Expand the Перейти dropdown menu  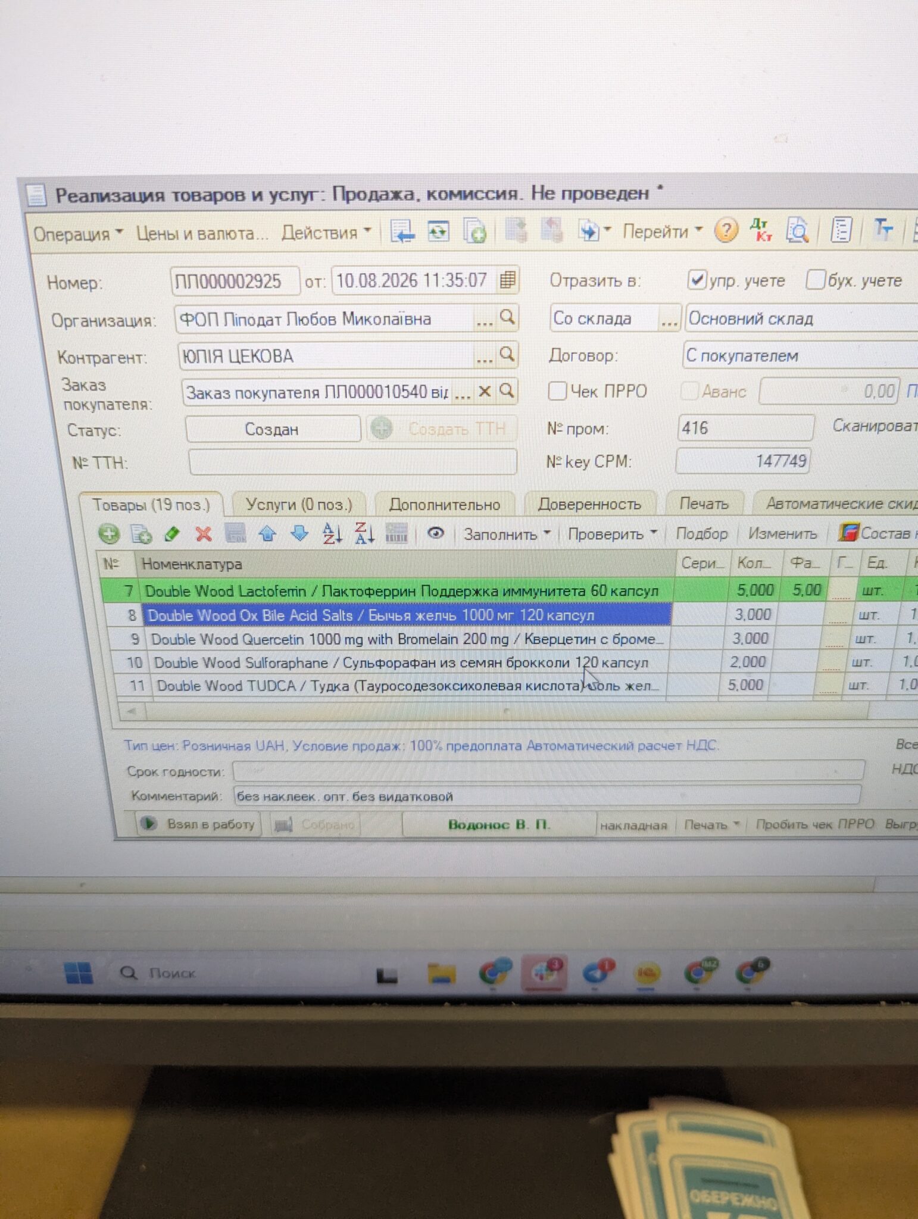tap(663, 230)
